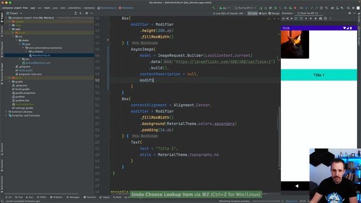This screenshot has width=361, height=203.
Task: Open IDE settings gear at top right
Action: click(353, 8)
